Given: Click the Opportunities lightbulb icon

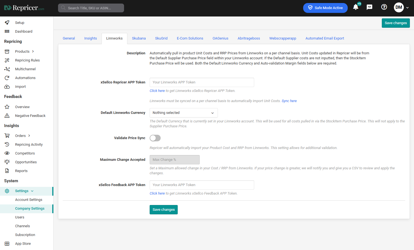Looking at the screenshot, I should coord(7,162).
